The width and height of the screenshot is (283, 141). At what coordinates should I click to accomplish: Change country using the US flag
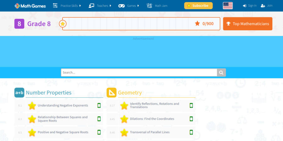click(228, 6)
